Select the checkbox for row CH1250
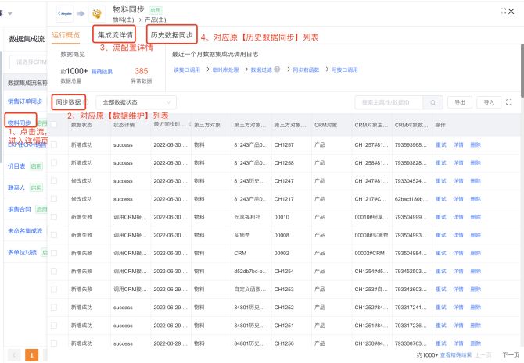The height and width of the screenshot is (363, 524). point(54,343)
